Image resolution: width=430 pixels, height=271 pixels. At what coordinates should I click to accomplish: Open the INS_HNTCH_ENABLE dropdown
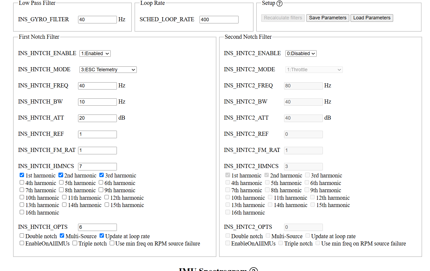(95, 54)
